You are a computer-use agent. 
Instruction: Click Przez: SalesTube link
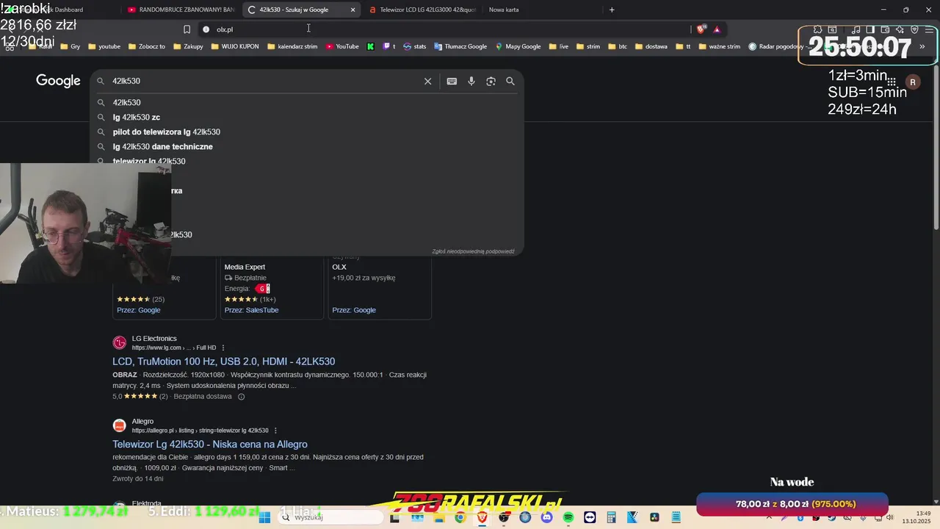pyautogui.click(x=251, y=310)
